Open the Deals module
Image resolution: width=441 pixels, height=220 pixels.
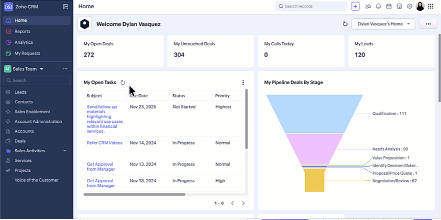20,141
